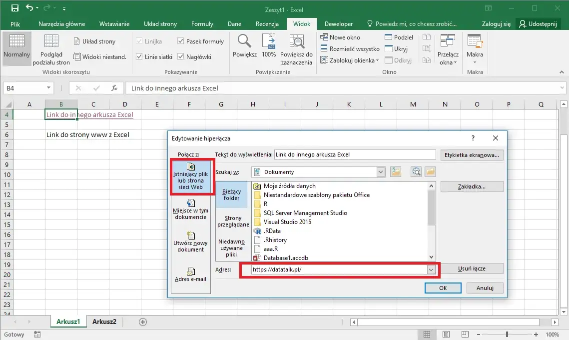This screenshot has height=340, width=569.
Task: Click the up one folder icon
Action: coord(396,172)
